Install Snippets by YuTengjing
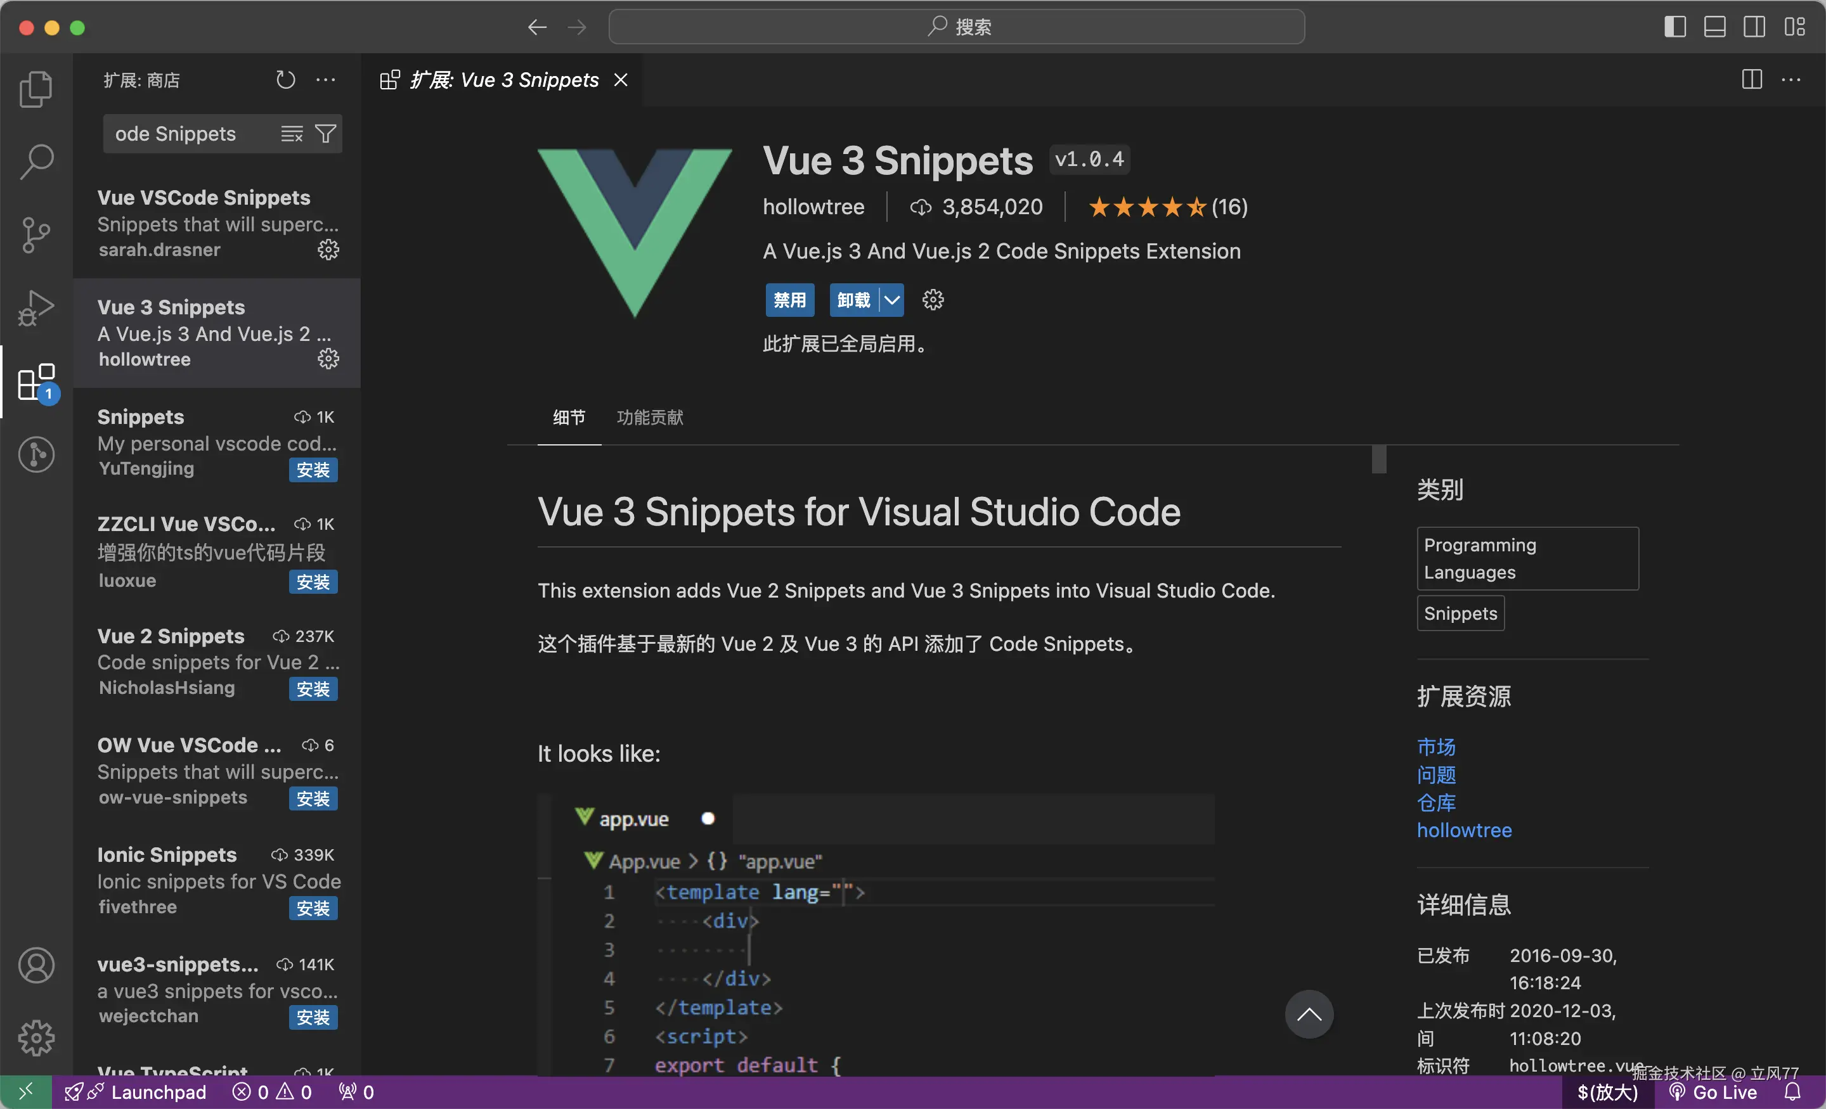Viewport: 1826px width, 1109px height. click(313, 470)
